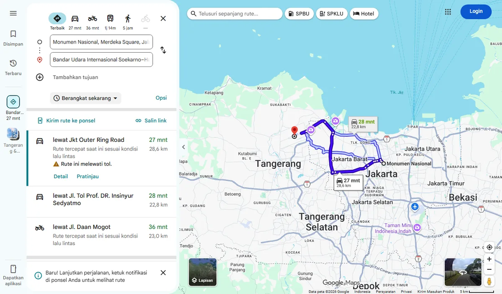Click the search magnifier icon
The image size is (502, 294).
(193, 14)
